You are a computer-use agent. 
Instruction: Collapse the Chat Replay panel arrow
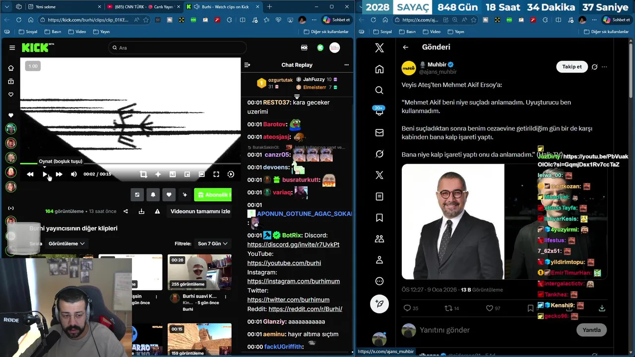click(248, 65)
